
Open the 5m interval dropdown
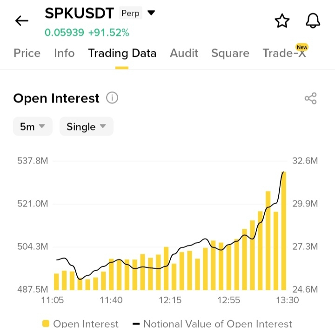pos(33,126)
